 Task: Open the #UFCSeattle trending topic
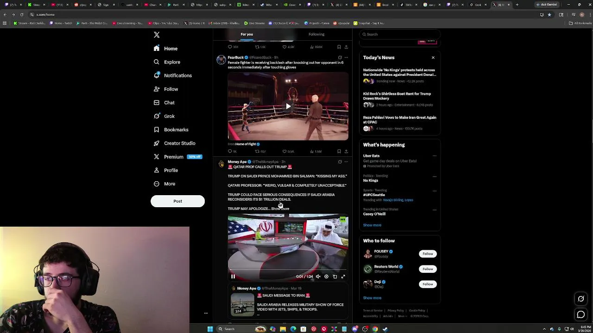pyautogui.click(x=374, y=195)
